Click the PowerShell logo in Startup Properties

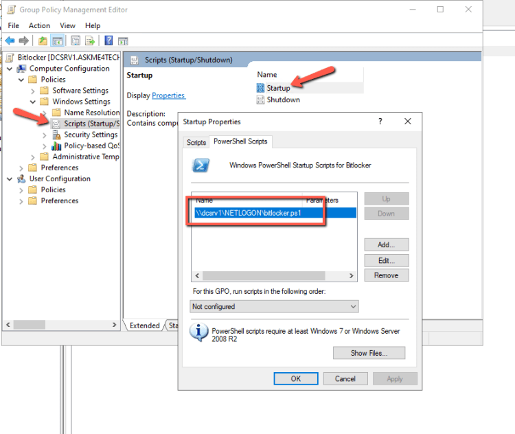201,165
